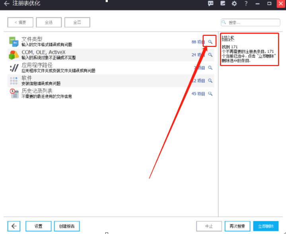Click the 文件类型 category icon
The width and height of the screenshot is (286, 234).
[14, 42]
